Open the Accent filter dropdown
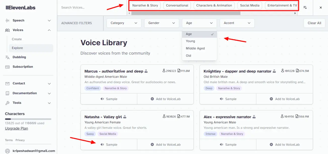The height and width of the screenshot is (154, 328). tap(237, 23)
